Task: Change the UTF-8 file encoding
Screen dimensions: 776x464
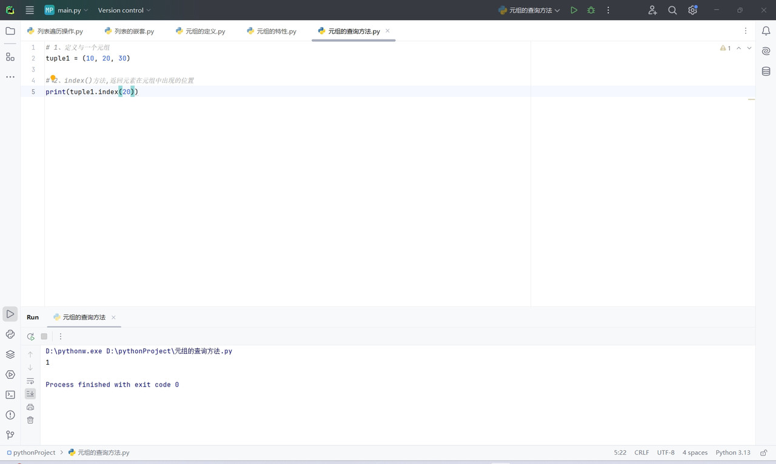Action: tap(666, 452)
